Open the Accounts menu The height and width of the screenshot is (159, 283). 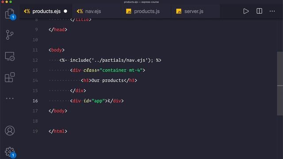[x=10, y=131]
